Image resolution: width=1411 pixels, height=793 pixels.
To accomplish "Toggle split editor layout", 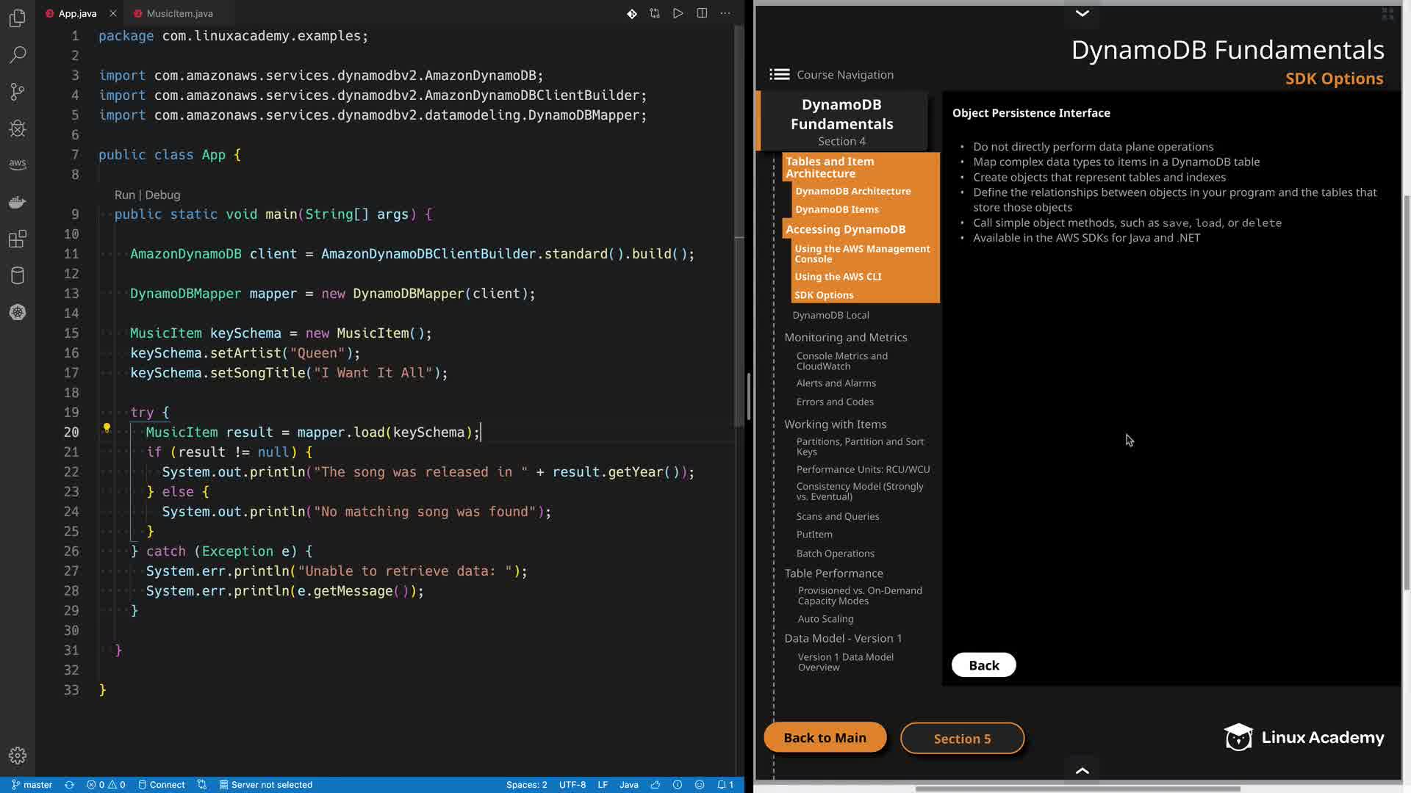I will (x=702, y=13).
